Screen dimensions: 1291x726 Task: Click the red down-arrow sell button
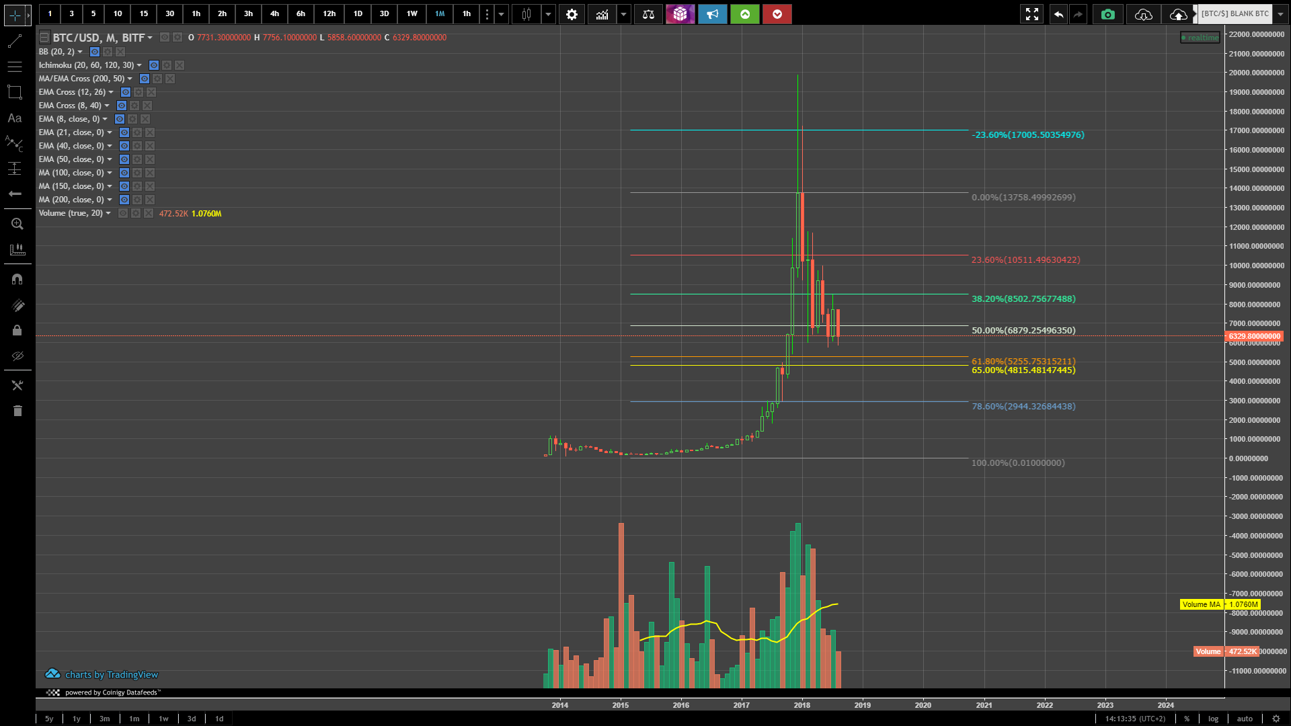777,14
